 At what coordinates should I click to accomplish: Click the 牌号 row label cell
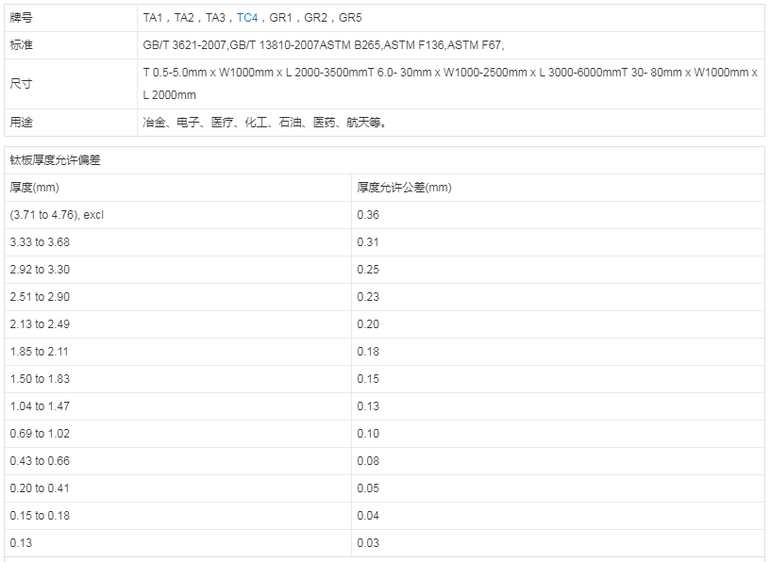pos(21,18)
